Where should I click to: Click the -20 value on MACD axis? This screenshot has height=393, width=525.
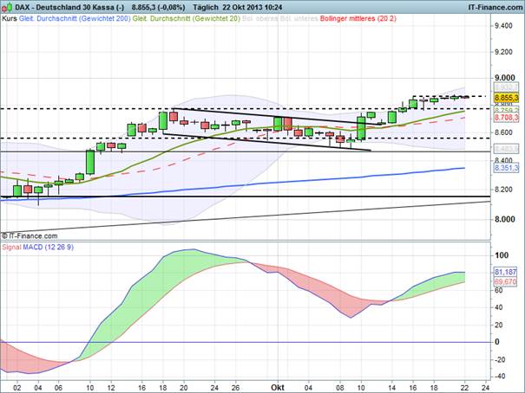click(498, 359)
